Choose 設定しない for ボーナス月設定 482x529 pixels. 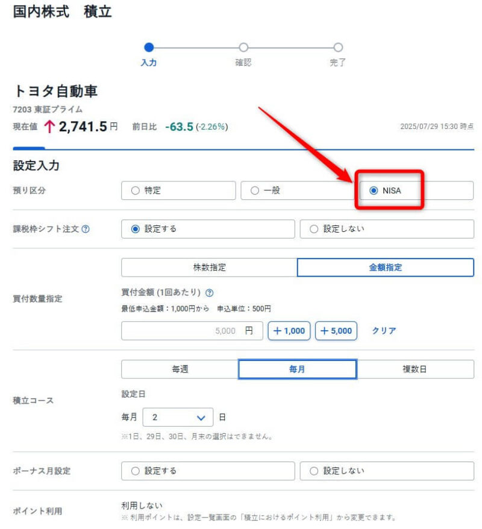pyautogui.click(x=387, y=471)
